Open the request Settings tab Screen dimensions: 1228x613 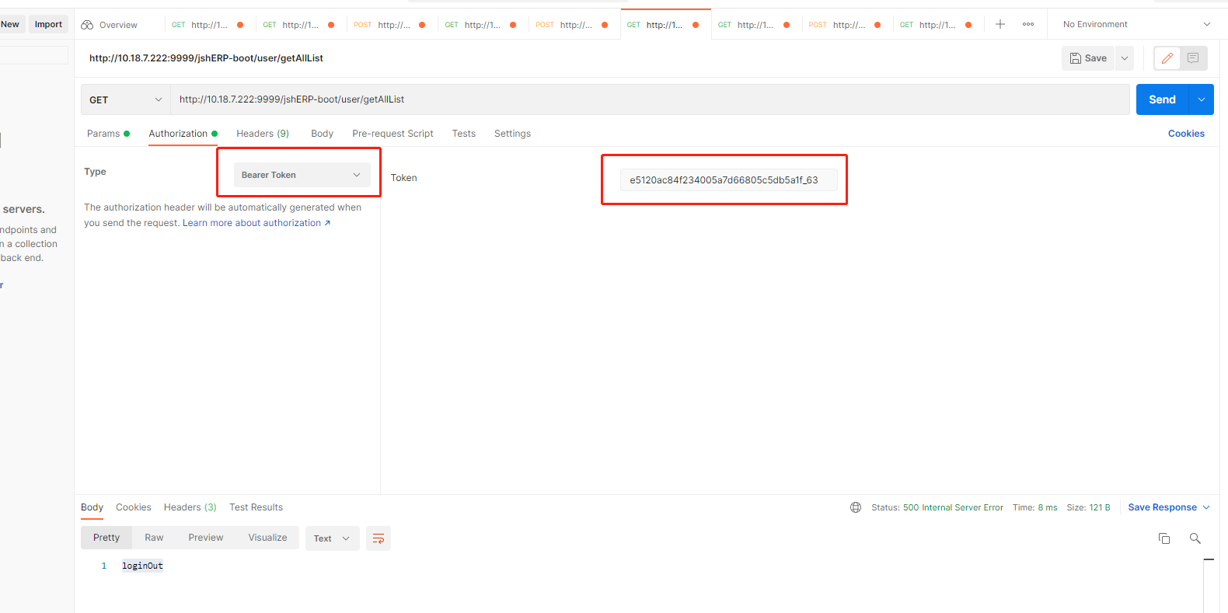pyautogui.click(x=512, y=134)
